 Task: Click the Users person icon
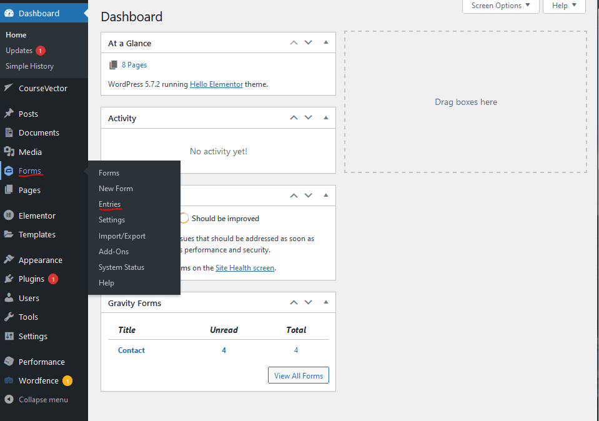coord(9,298)
